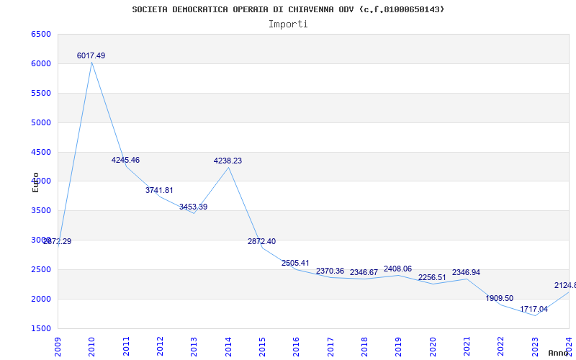
Task: Click the 3453.39 data label
Action: pos(193,207)
